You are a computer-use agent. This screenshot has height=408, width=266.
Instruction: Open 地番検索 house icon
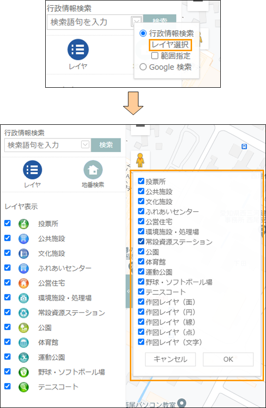coord(93,170)
